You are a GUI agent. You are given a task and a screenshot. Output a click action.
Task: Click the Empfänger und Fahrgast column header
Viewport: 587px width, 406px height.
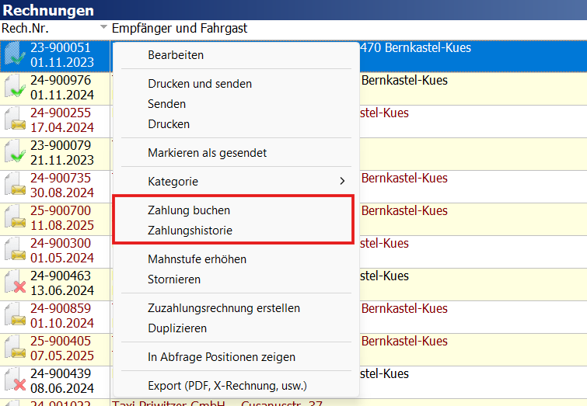coord(180,28)
